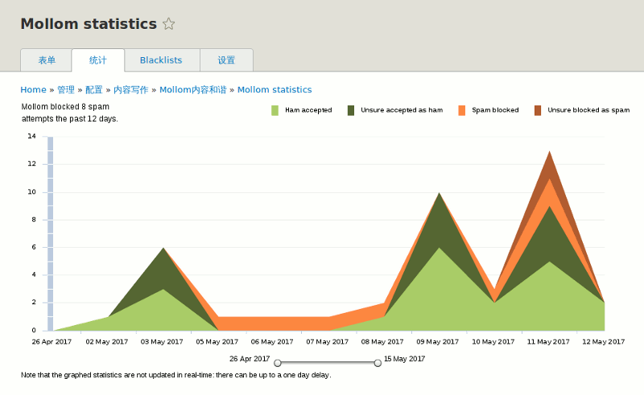Select the 统计 tab
Screen dimensions: 644x395
(97, 60)
